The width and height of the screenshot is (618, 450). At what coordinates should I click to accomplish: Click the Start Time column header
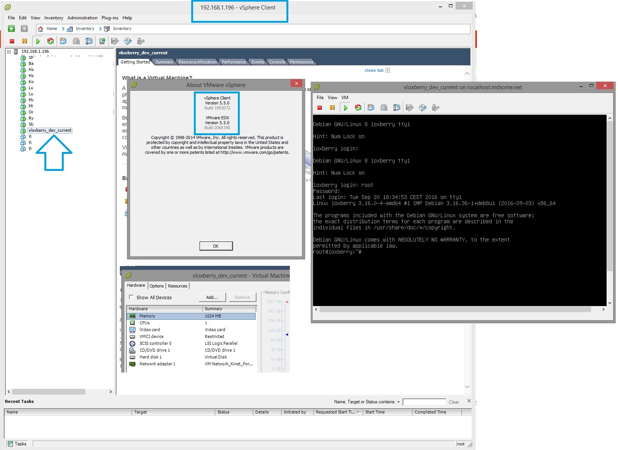387,412
